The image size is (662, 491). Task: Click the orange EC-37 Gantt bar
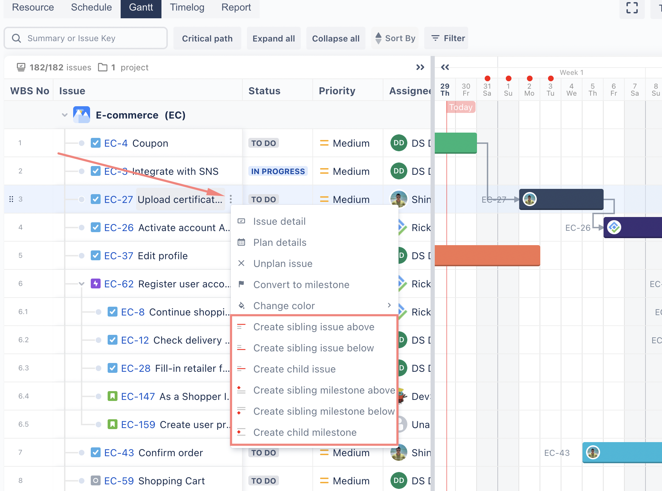pos(487,255)
